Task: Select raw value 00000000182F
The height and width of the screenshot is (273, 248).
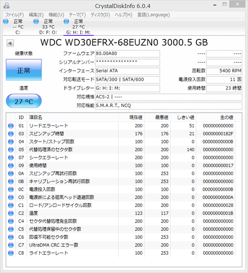Action: (218, 134)
